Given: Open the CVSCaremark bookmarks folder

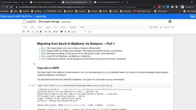Looking at the screenshot, I should point(161,11).
